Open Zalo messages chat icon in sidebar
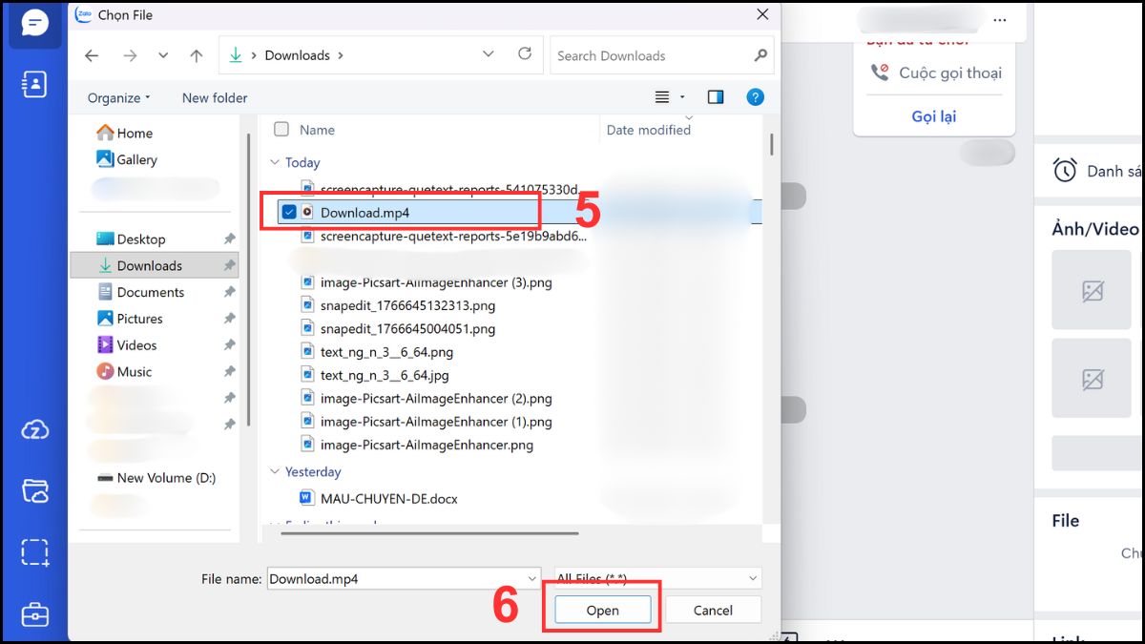The height and width of the screenshot is (644, 1145). click(x=35, y=23)
